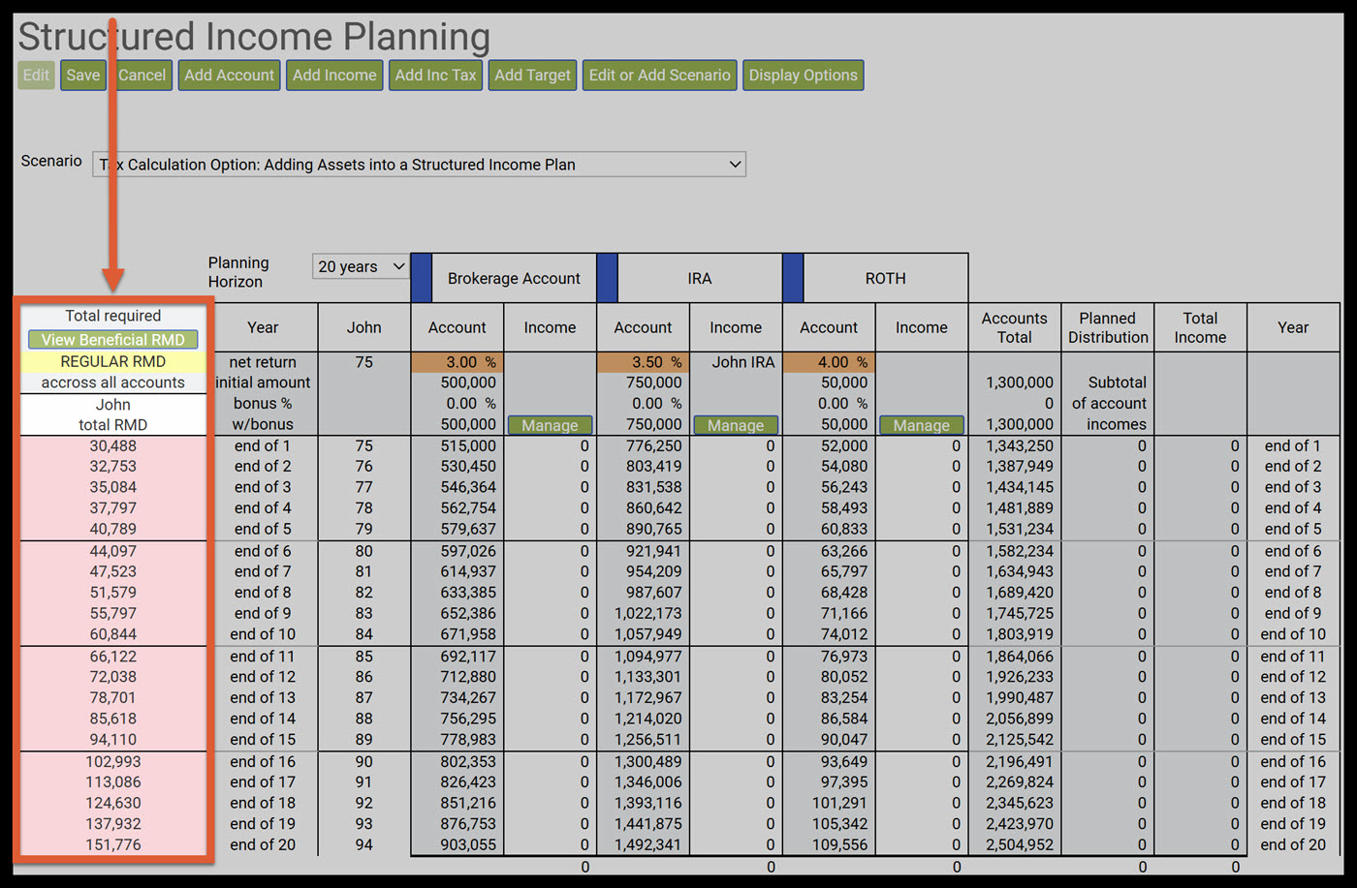Click Manage under IRA income
This screenshot has height=888, width=1357.
click(736, 425)
